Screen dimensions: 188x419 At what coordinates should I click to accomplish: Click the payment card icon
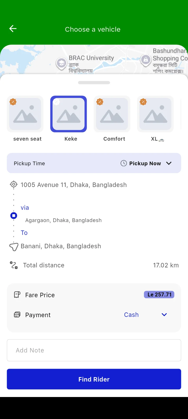coord(17,315)
